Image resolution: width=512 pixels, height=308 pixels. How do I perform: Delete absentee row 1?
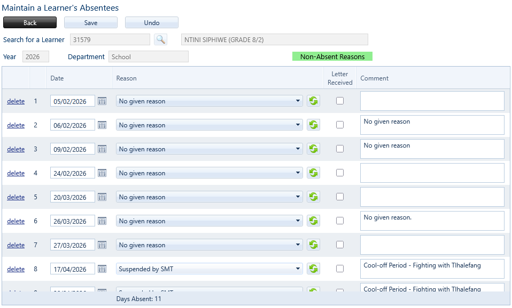[x=15, y=101]
